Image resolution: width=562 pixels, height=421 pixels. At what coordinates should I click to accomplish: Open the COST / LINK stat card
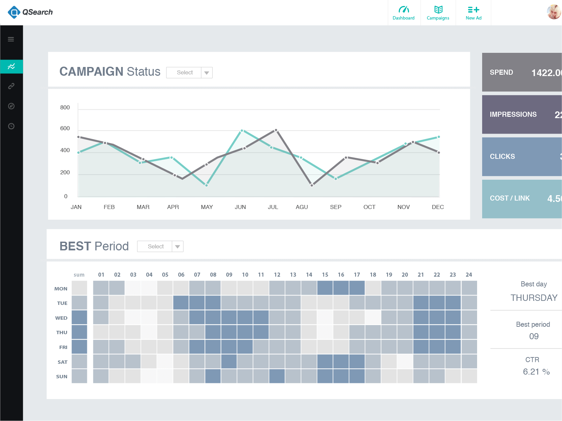click(x=522, y=199)
